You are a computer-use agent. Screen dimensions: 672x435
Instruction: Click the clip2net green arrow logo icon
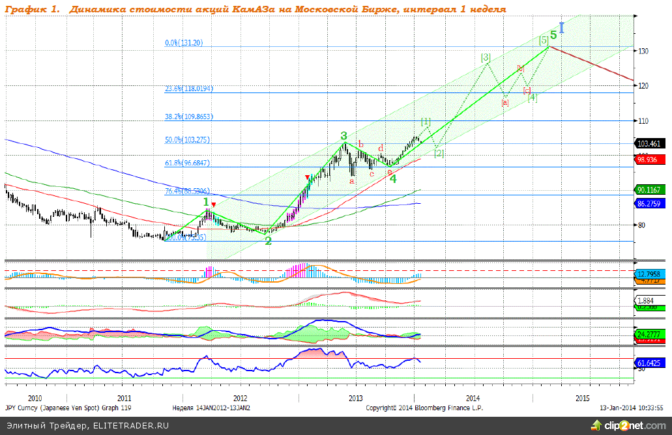(x=595, y=426)
